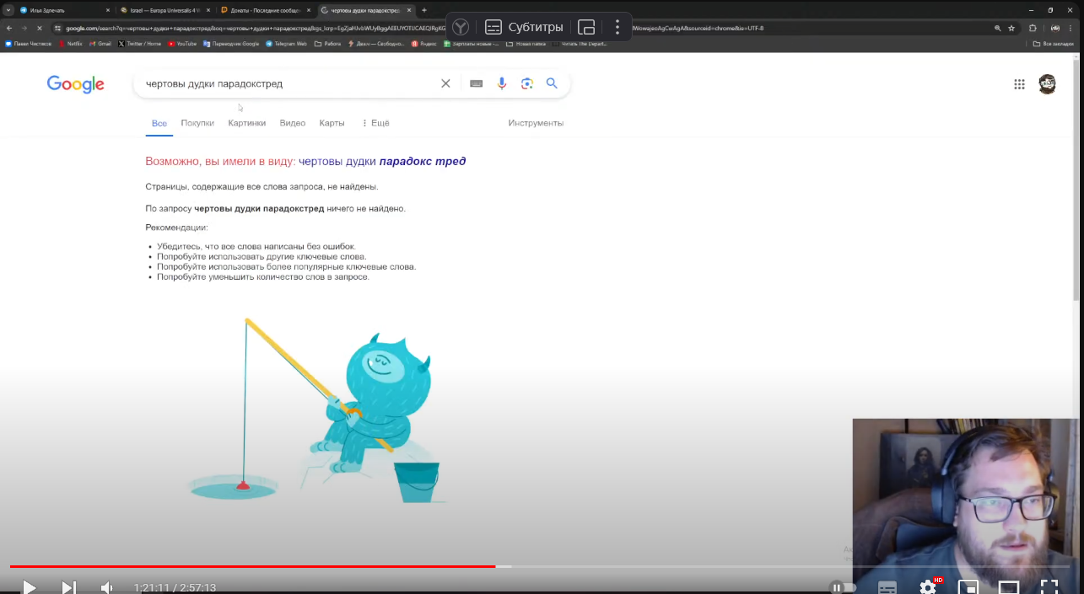Enable miniplayer mode
1084x594 pixels.
968,587
